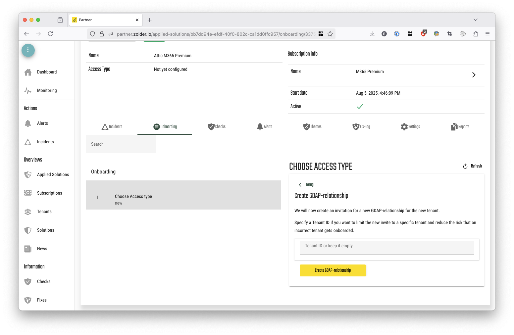Go to Subscriptions in the sidebar
This screenshot has height=335, width=514.
[x=49, y=193]
